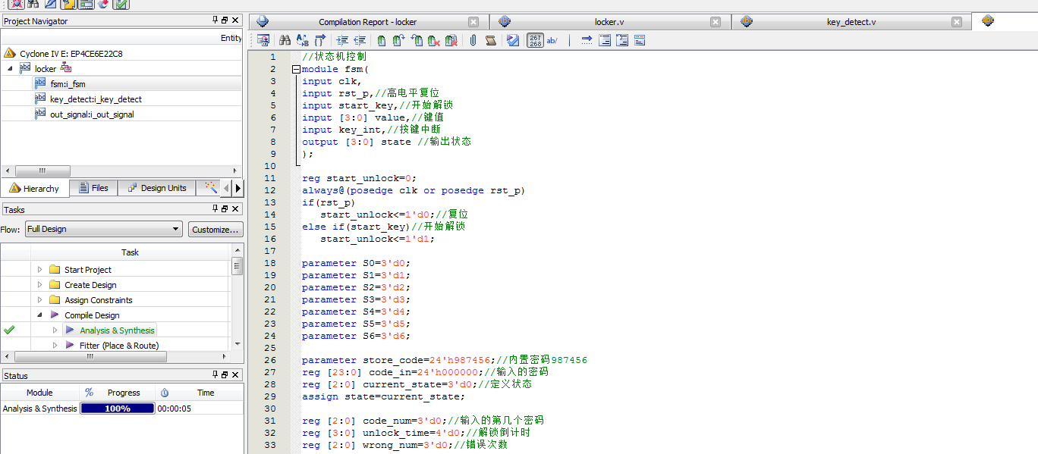Click the find matching delimiter braces icon
This screenshot has width=1038, height=454.
319,40
